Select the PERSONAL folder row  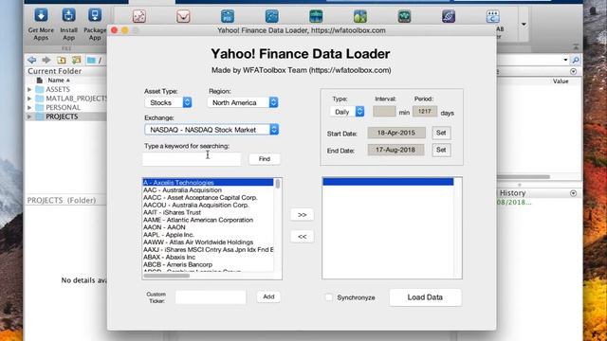(x=66, y=107)
